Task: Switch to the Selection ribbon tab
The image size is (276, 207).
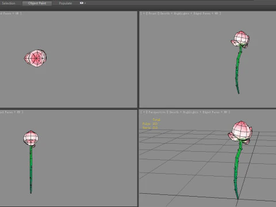Action: click(9, 3)
